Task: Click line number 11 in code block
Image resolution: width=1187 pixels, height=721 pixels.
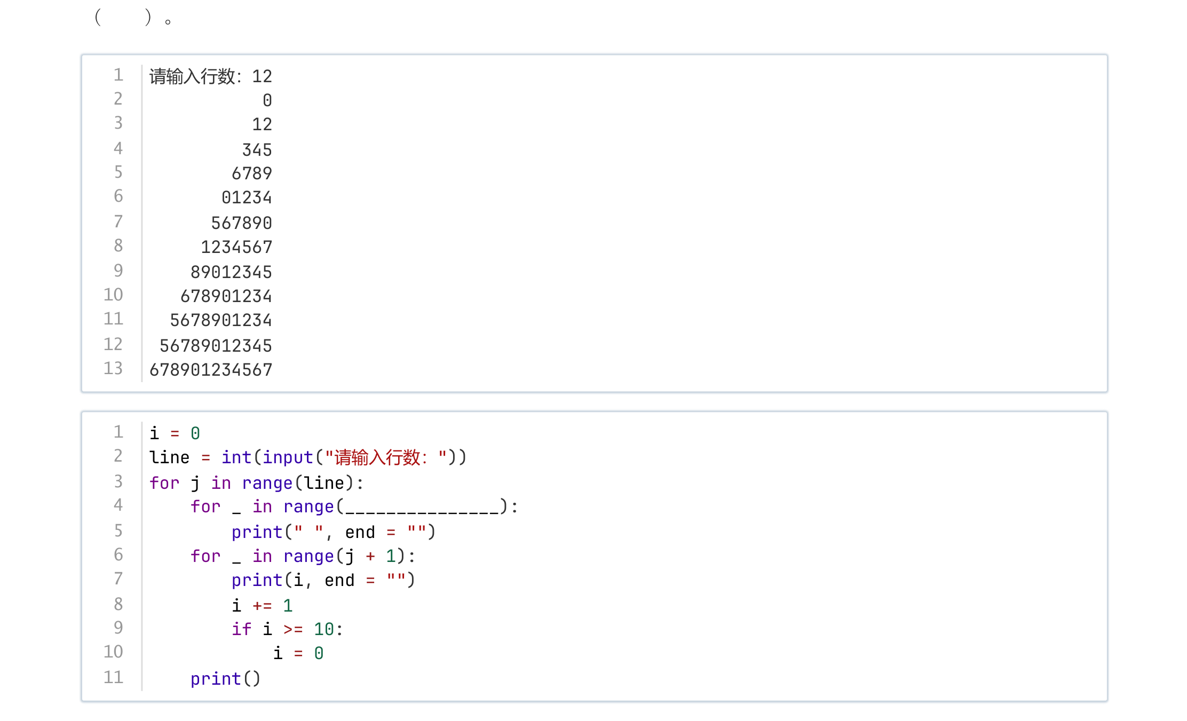Action: (113, 677)
